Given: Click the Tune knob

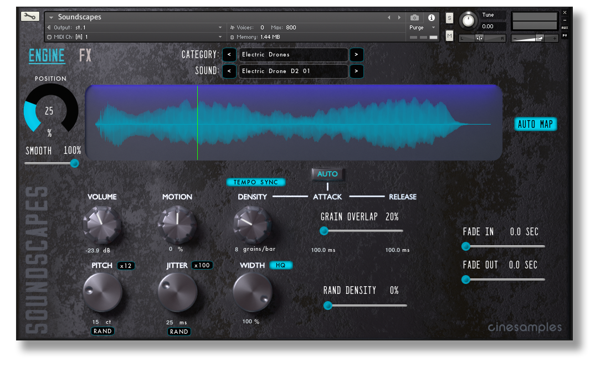Looking at the screenshot, I should coord(468,20).
